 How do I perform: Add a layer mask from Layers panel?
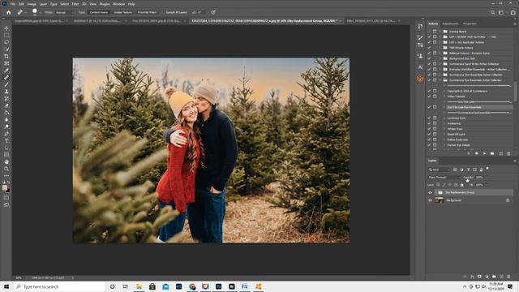(479, 277)
